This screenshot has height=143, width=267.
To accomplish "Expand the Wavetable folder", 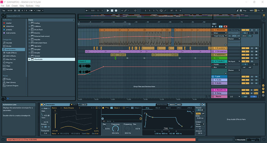I will (29, 59).
